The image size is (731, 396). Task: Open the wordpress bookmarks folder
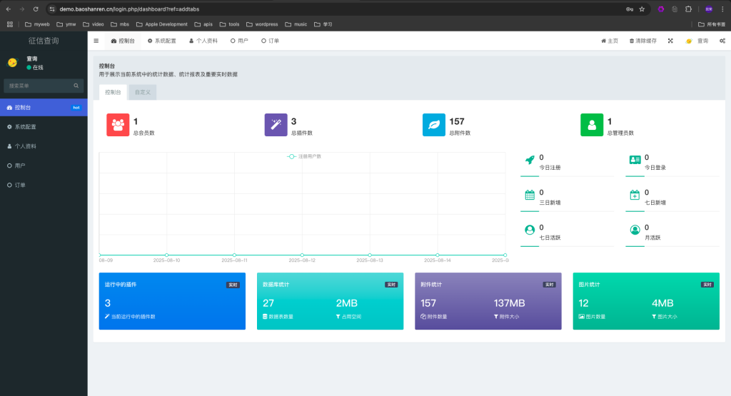pos(262,24)
